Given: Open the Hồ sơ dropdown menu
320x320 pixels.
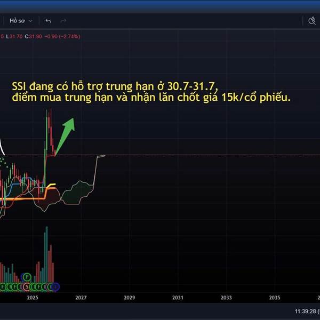Looking at the screenshot, I should coord(21,21).
